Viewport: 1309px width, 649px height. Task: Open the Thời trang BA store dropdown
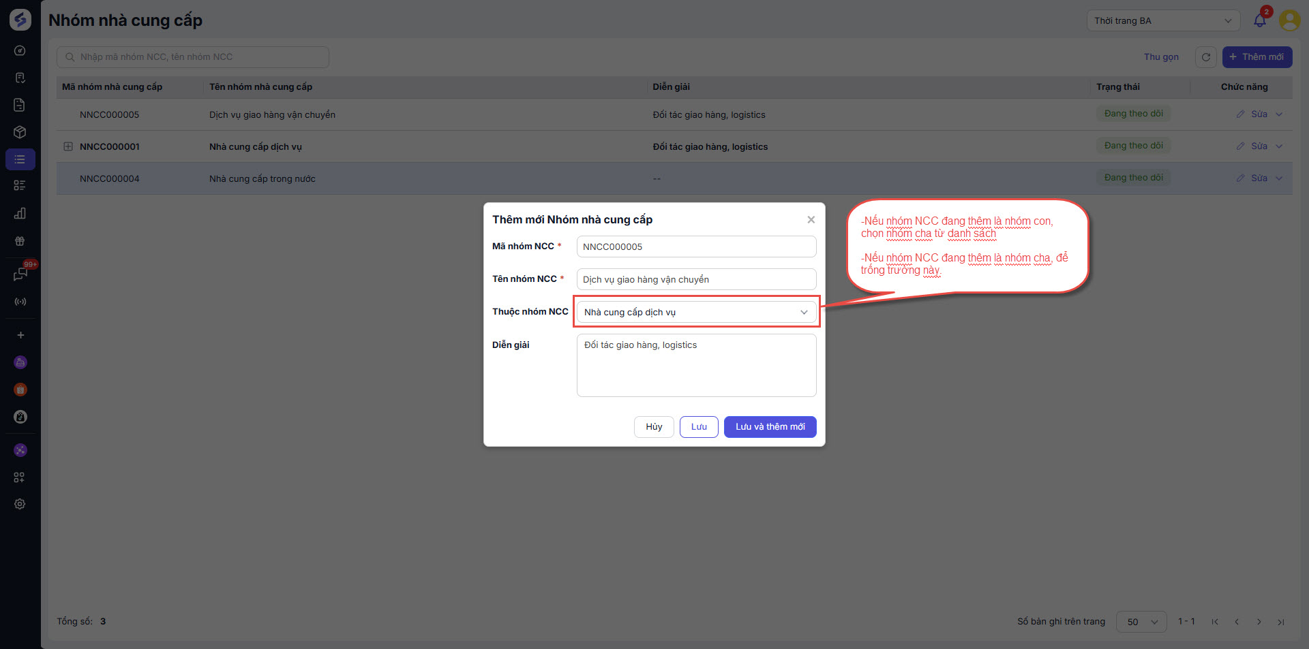click(1162, 20)
